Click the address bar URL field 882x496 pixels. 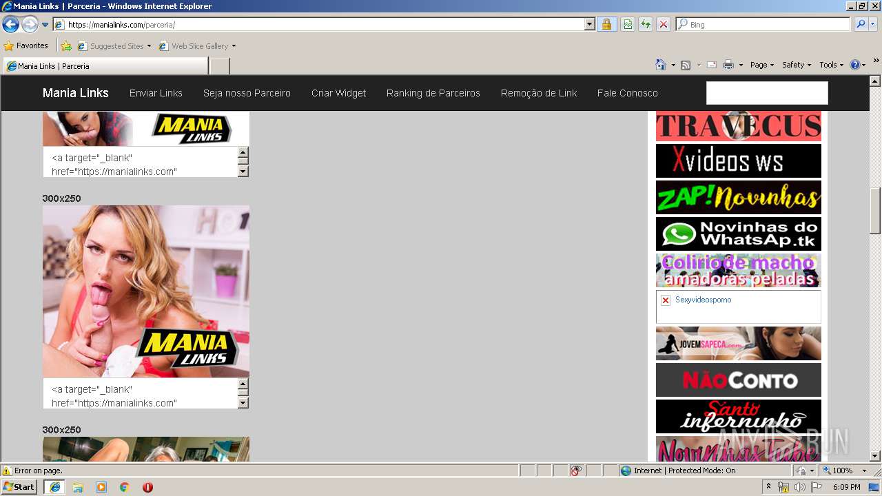pos(319,25)
